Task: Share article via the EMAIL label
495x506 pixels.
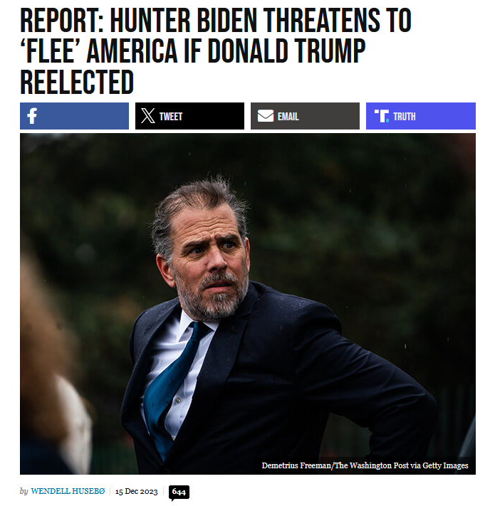Action: (x=288, y=117)
